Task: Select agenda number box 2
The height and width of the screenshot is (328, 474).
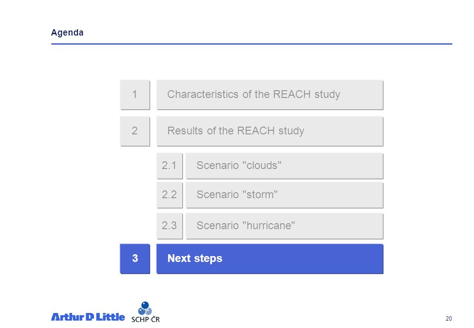Action: (x=135, y=131)
